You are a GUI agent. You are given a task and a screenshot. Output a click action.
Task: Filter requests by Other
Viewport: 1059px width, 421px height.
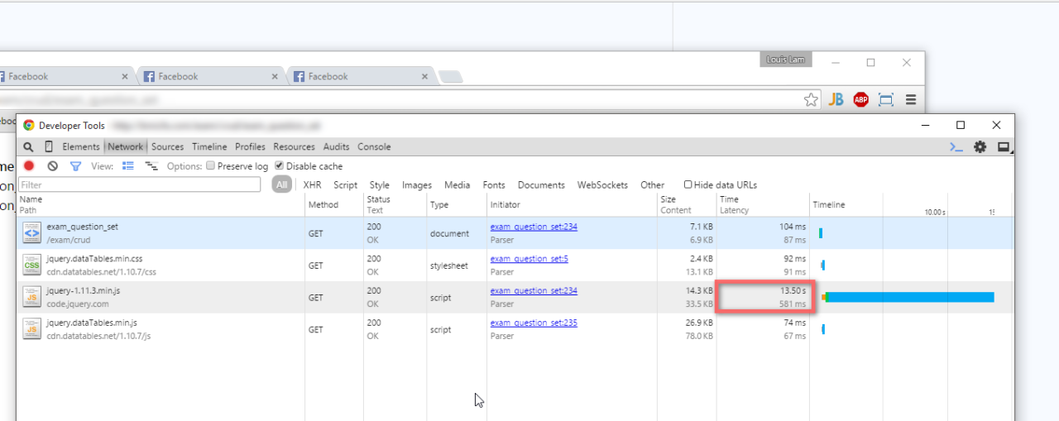point(652,185)
